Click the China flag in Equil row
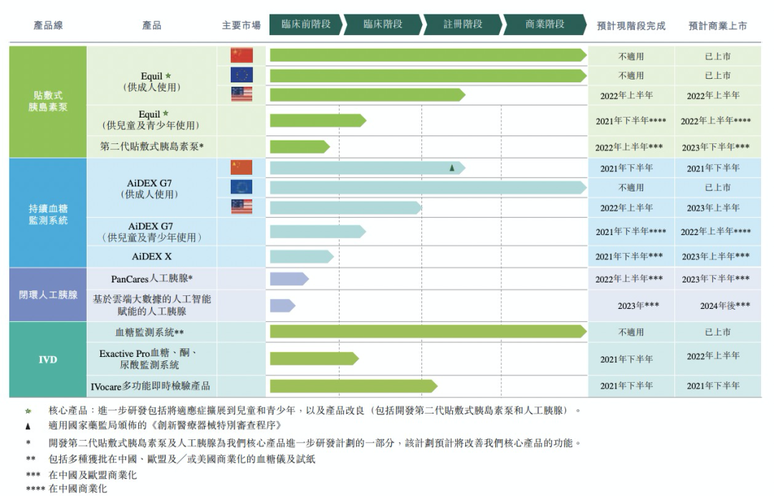This screenshot has width=774, height=496. (x=242, y=55)
